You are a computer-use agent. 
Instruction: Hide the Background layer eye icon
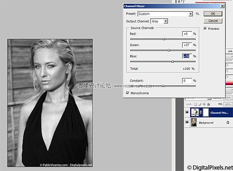click(x=187, y=122)
